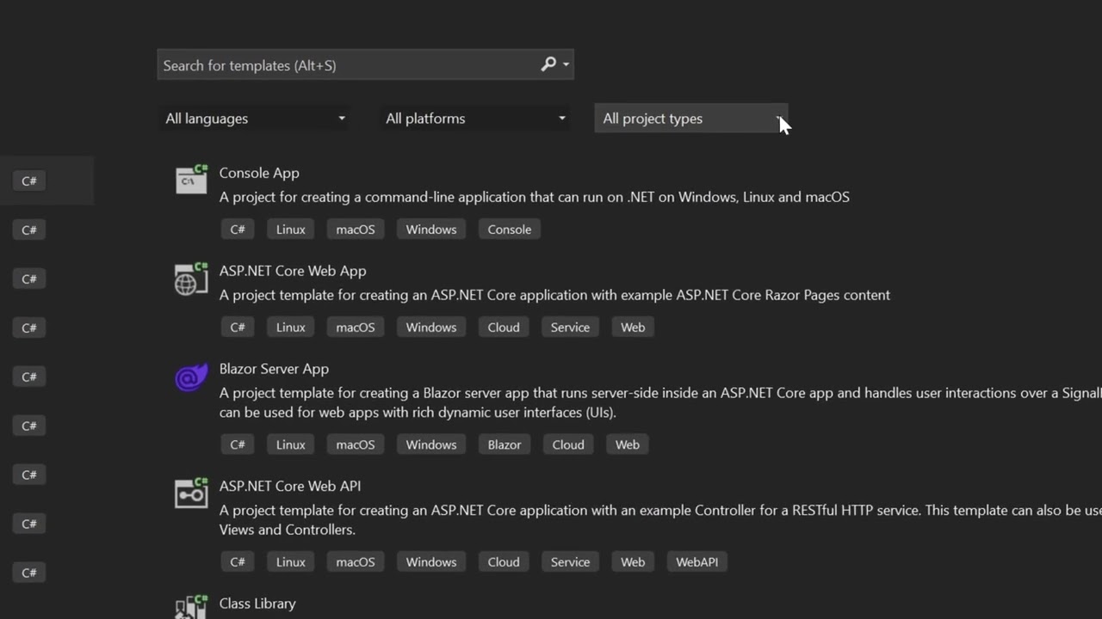Click the Blazor Server App purple icon
This screenshot has height=619, width=1102.
coord(191,377)
